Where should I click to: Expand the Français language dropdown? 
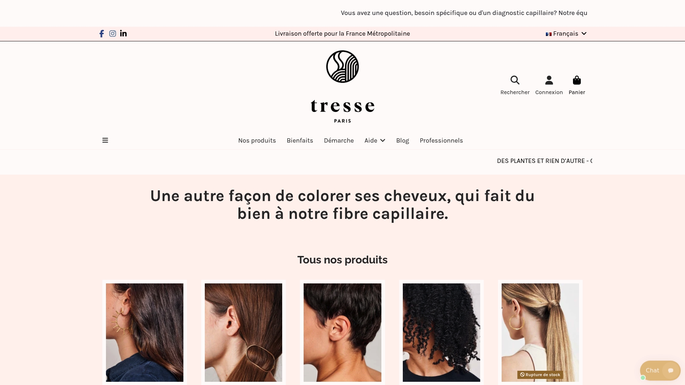[566, 34]
